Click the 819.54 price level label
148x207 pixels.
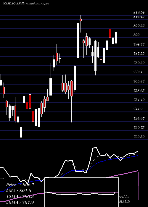click(x=139, y=12)
